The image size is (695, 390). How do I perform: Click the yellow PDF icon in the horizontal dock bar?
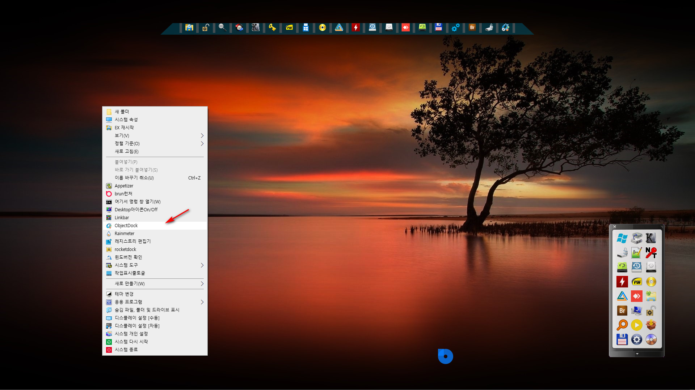coord(289,27)
